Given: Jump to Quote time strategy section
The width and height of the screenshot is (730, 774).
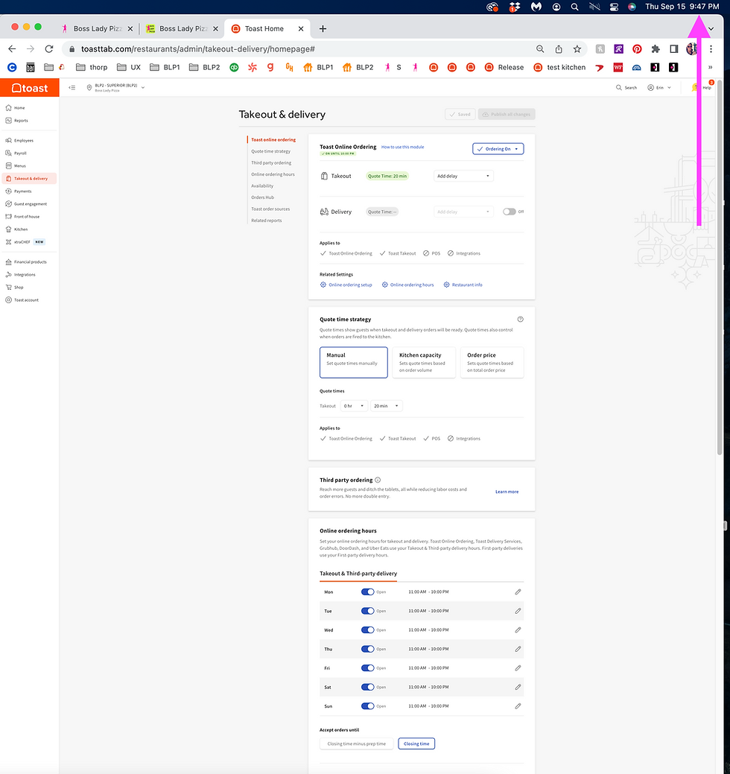Looking at the screenshot, I should (x=270, y=151).
